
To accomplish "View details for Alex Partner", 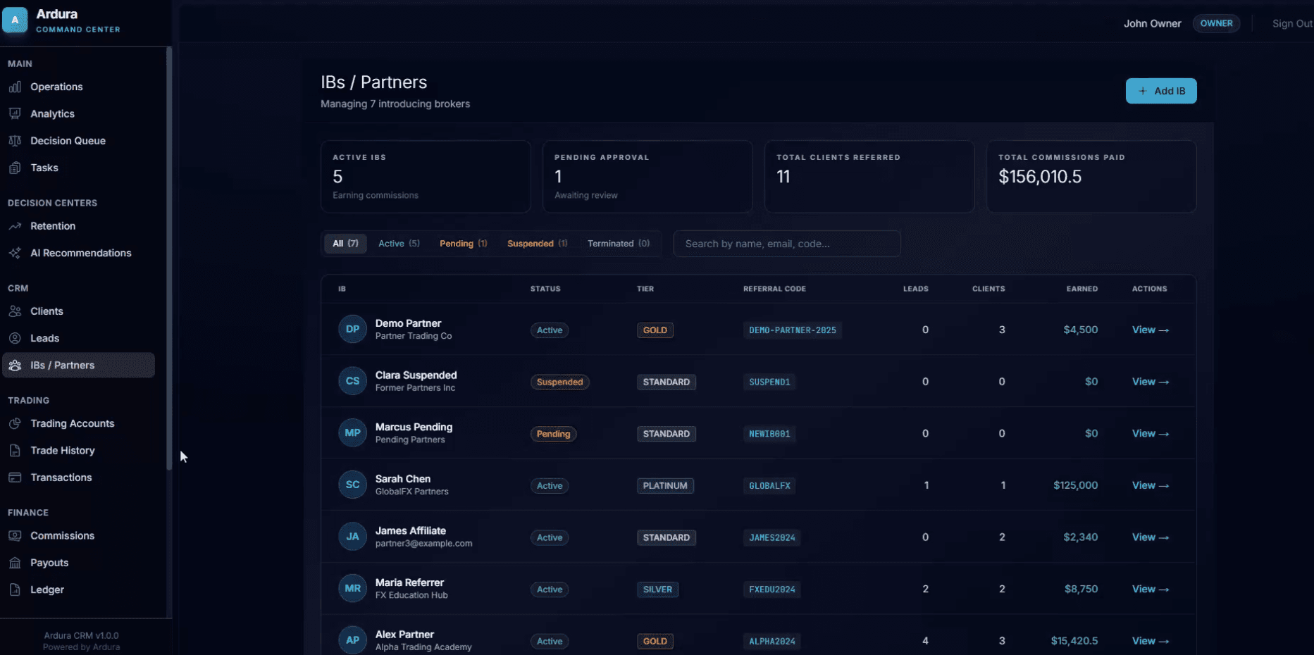I will [x=1150, y=641].
